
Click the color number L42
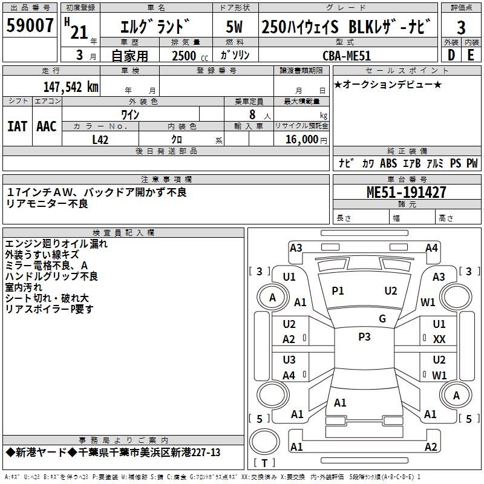point(100,139)
